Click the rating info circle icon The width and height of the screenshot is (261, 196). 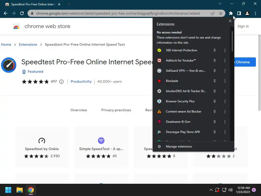tap(61, 82)
